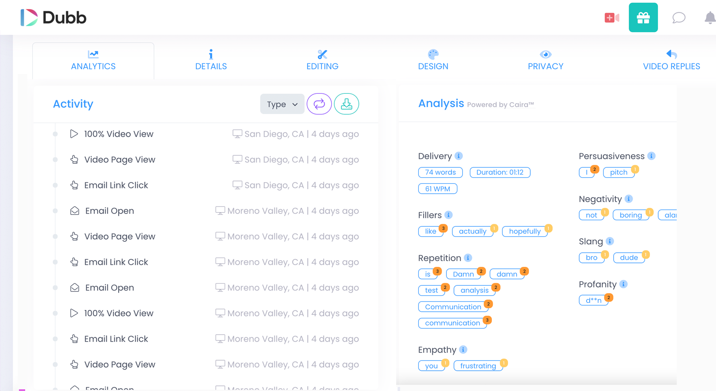Viewport: 716px width, 391px height.
Task: Download the Activity data
Action: pyautogui.click(x=346, y=104)
